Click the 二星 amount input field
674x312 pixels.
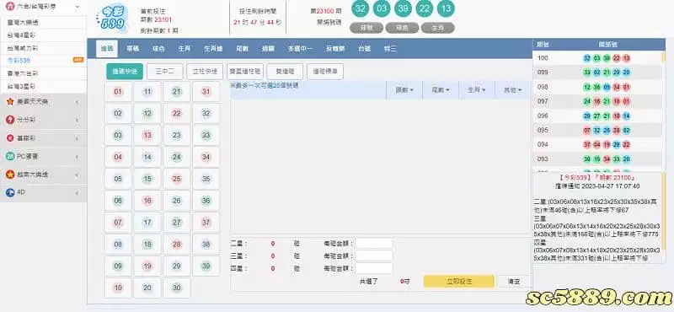pyautogui.click(x=374, y=244)
